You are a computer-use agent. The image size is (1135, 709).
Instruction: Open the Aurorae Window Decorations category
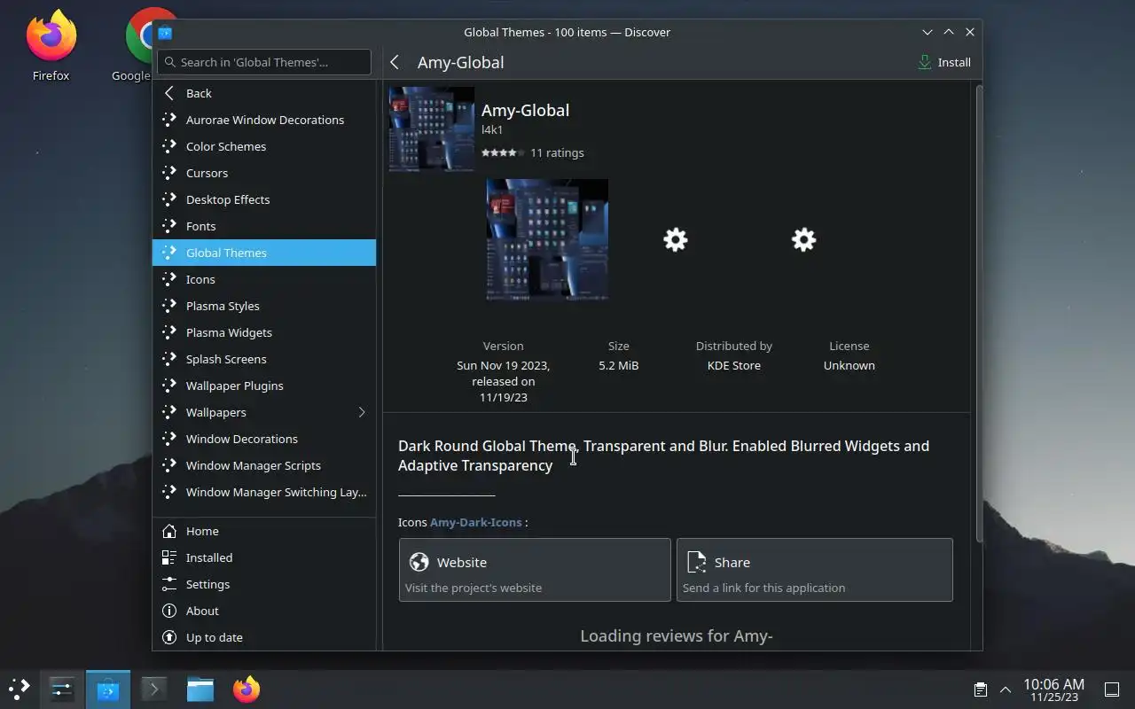pyautogui.click(x=264, y=120)
